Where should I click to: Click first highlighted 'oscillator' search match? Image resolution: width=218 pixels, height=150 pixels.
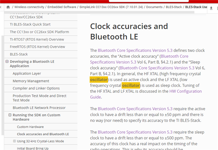(x=99, y=80)
